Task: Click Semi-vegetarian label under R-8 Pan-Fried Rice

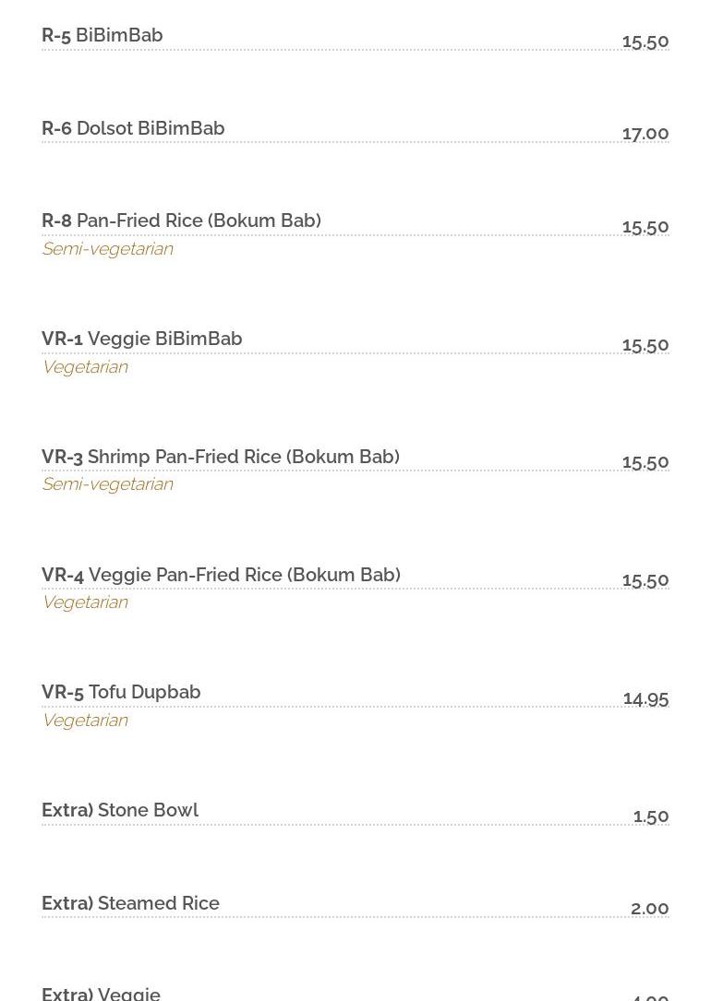Action: (107, 249)
